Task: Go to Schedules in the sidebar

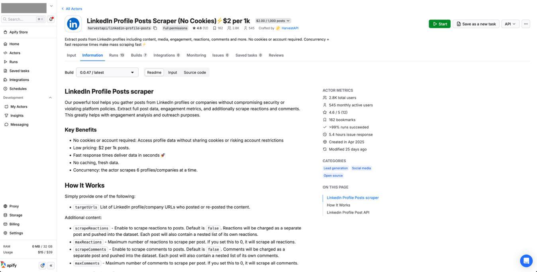Action: coord(18,89)
